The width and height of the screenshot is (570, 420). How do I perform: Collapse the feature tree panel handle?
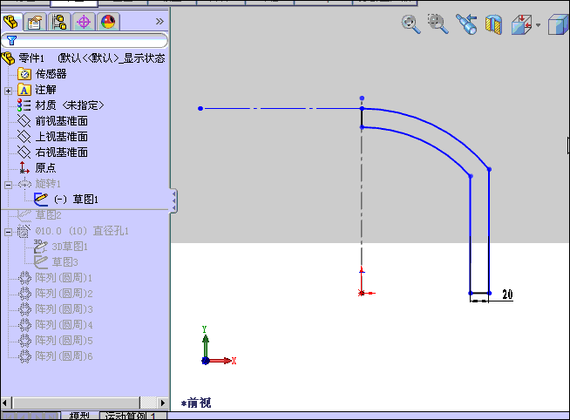(173, 200)
